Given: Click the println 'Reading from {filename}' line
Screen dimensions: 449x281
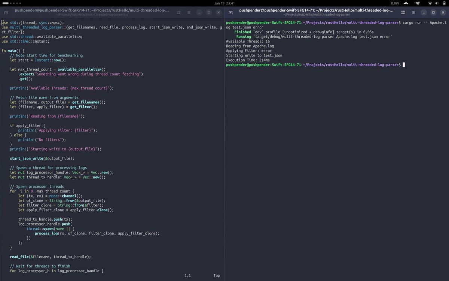Looking at the screenshot, I should [47, 116].
